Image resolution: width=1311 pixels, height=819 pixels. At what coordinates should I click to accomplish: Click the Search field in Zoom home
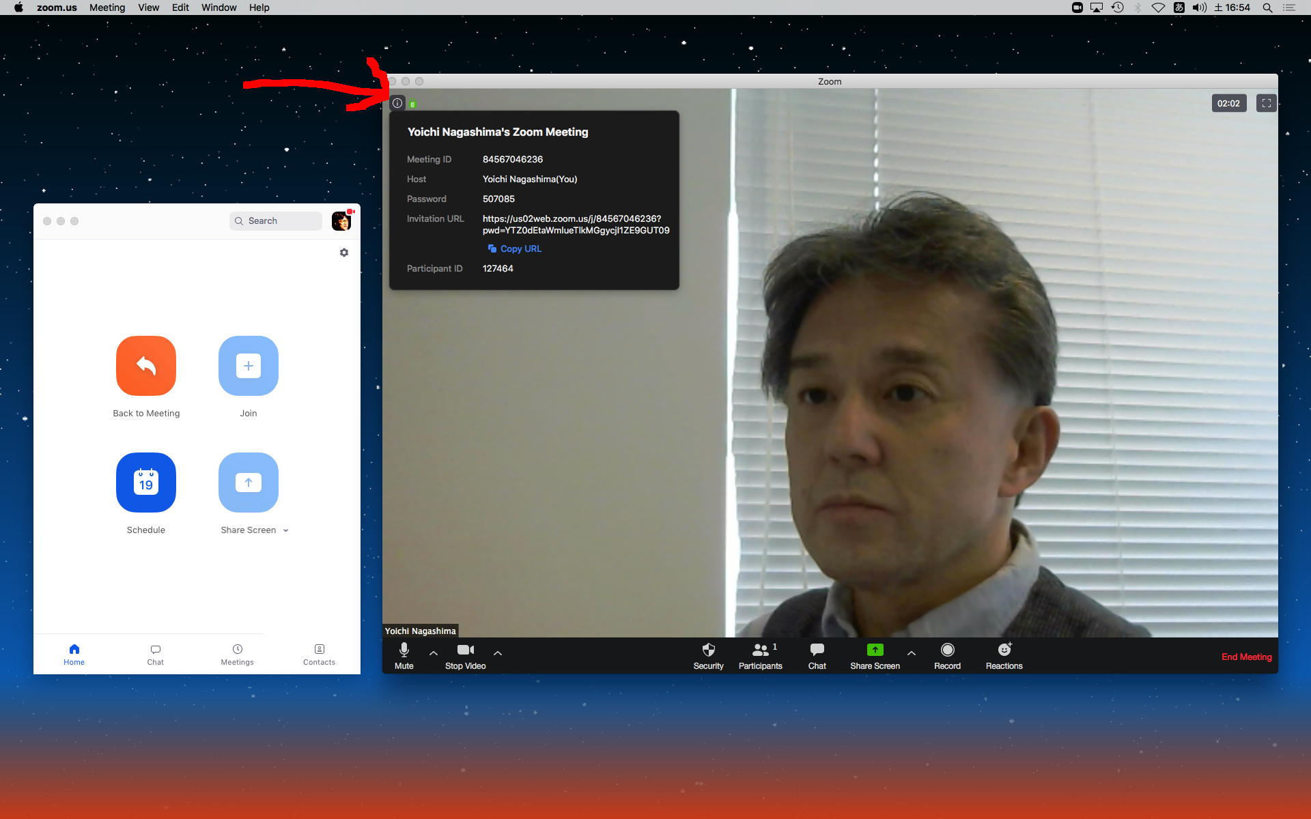click(x=276, y=220)
